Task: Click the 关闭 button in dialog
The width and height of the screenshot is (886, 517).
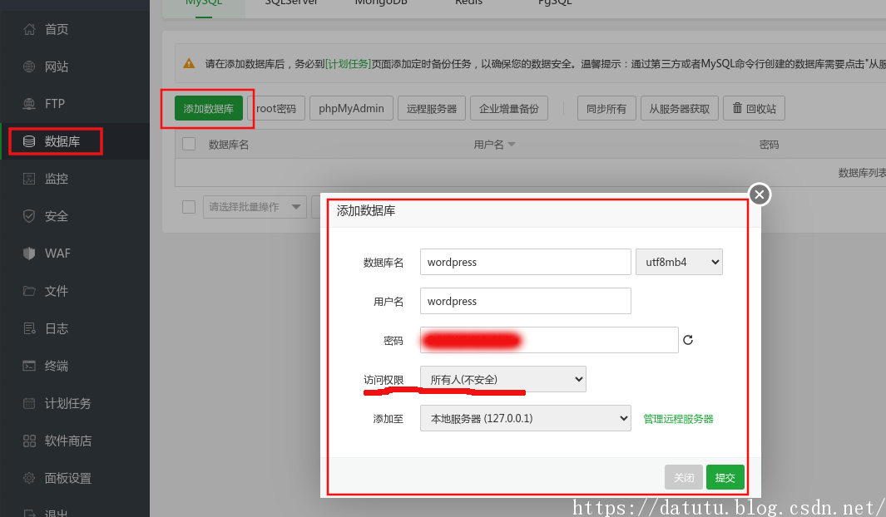Action: pyautogui.click(x=684, y=477)
